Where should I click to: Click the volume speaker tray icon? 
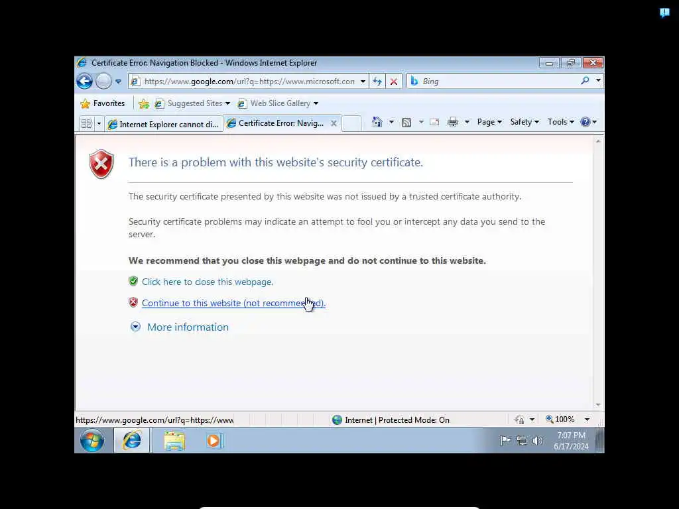(537, 441)
